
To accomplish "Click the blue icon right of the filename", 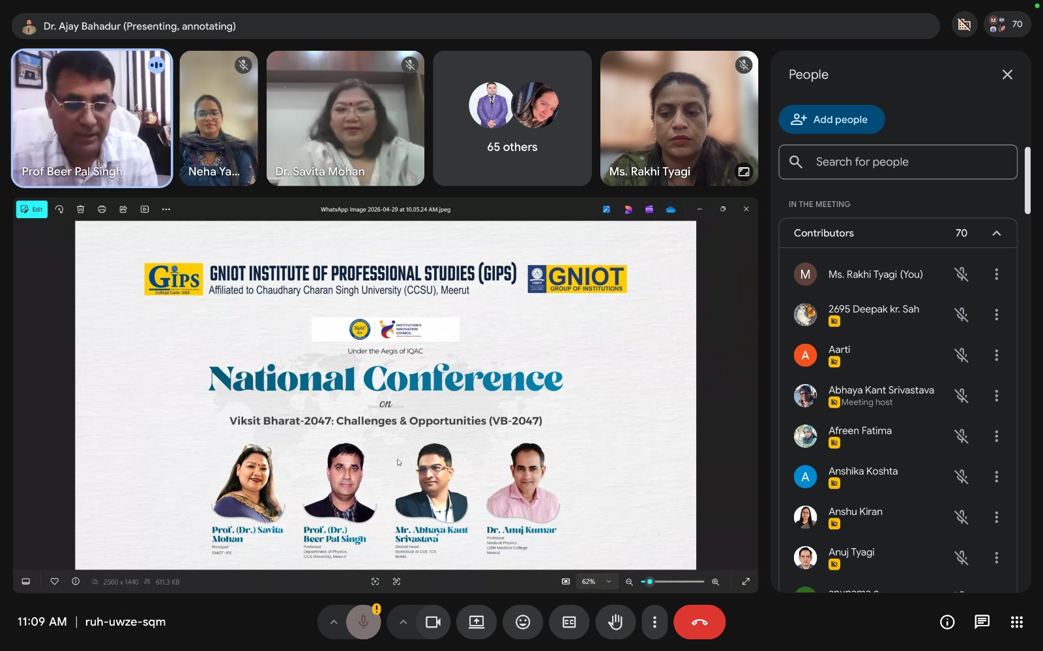I will click(606, 209).
